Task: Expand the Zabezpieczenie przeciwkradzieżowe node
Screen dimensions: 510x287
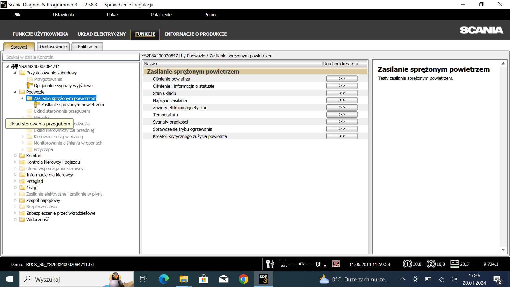Action: (x=15, y=213)
